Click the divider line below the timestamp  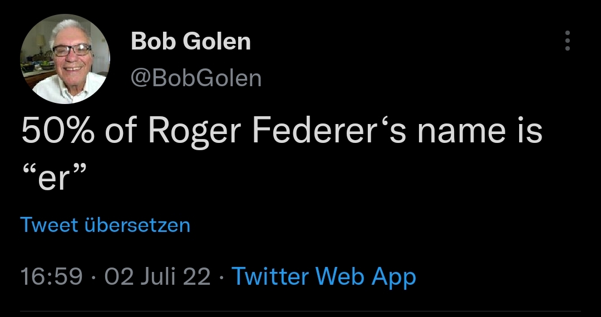[300, 311]
